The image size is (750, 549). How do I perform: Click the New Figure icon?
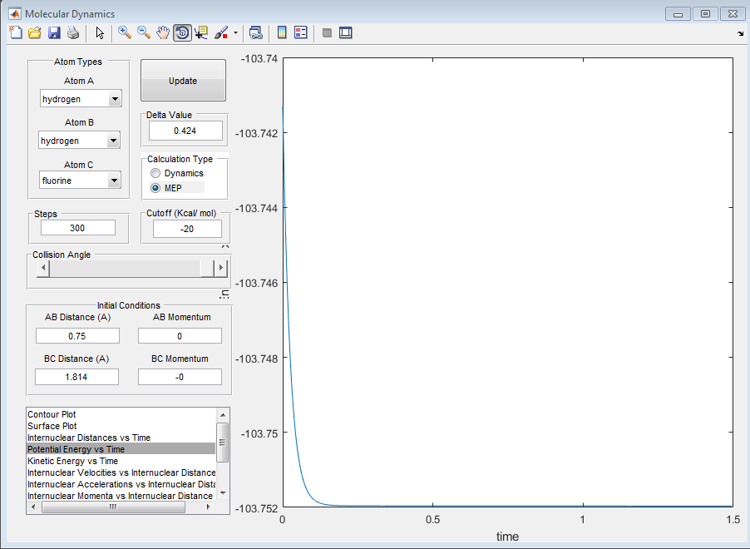pos(16,32)
